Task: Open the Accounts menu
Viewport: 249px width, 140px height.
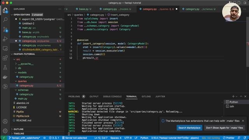Action: click(x=5, y=121)
